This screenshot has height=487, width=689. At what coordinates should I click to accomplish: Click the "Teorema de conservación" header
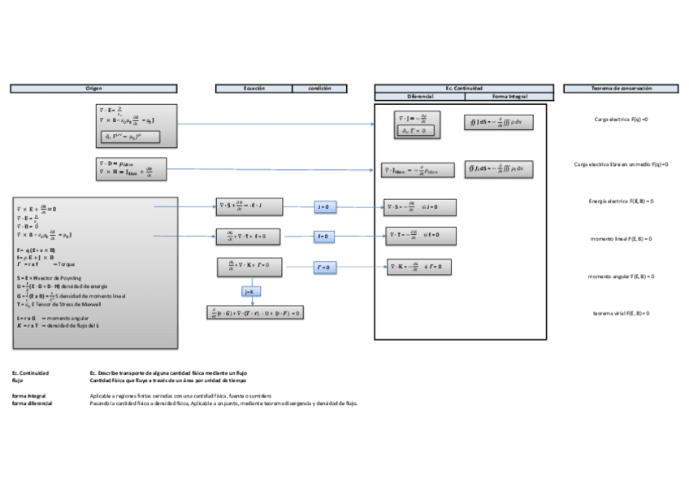(621, 89)
